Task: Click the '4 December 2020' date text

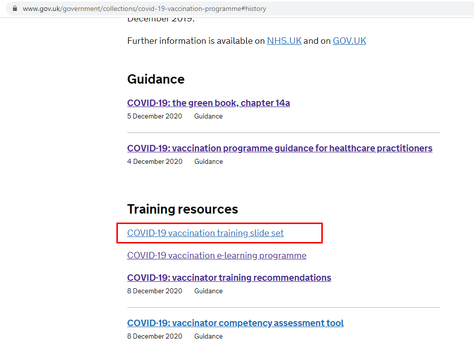Action: (155, 161)
